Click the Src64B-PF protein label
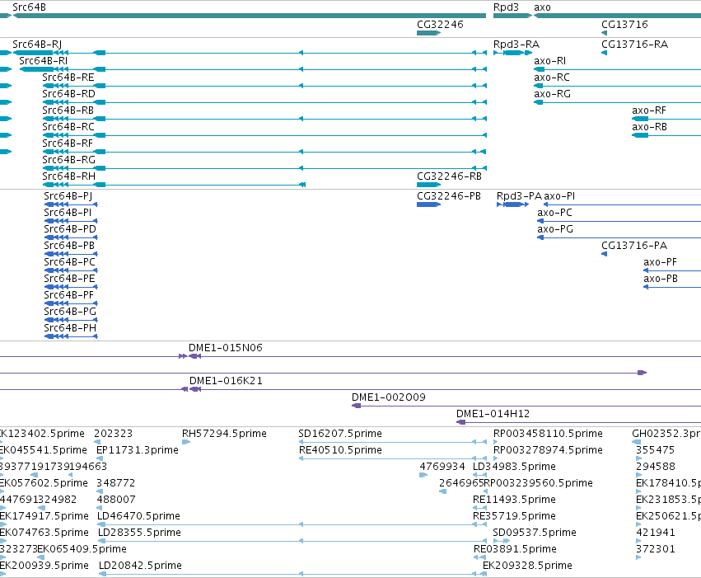 click(69, 295)
